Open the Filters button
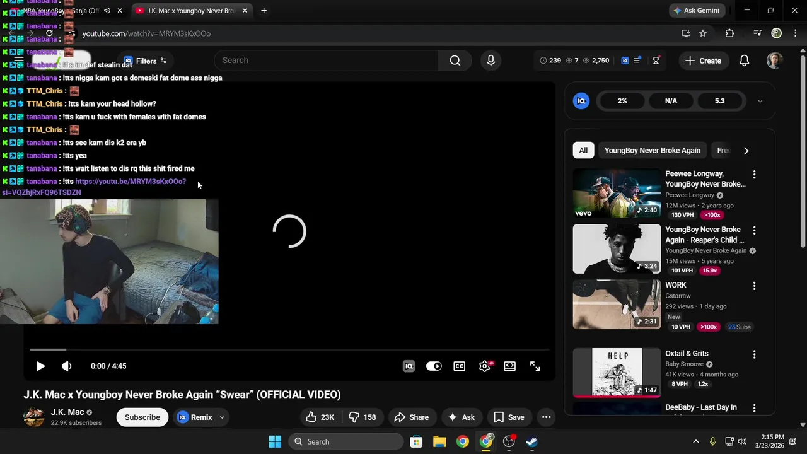This screenshot has width=807, height=454. click(x=146, y=61)
